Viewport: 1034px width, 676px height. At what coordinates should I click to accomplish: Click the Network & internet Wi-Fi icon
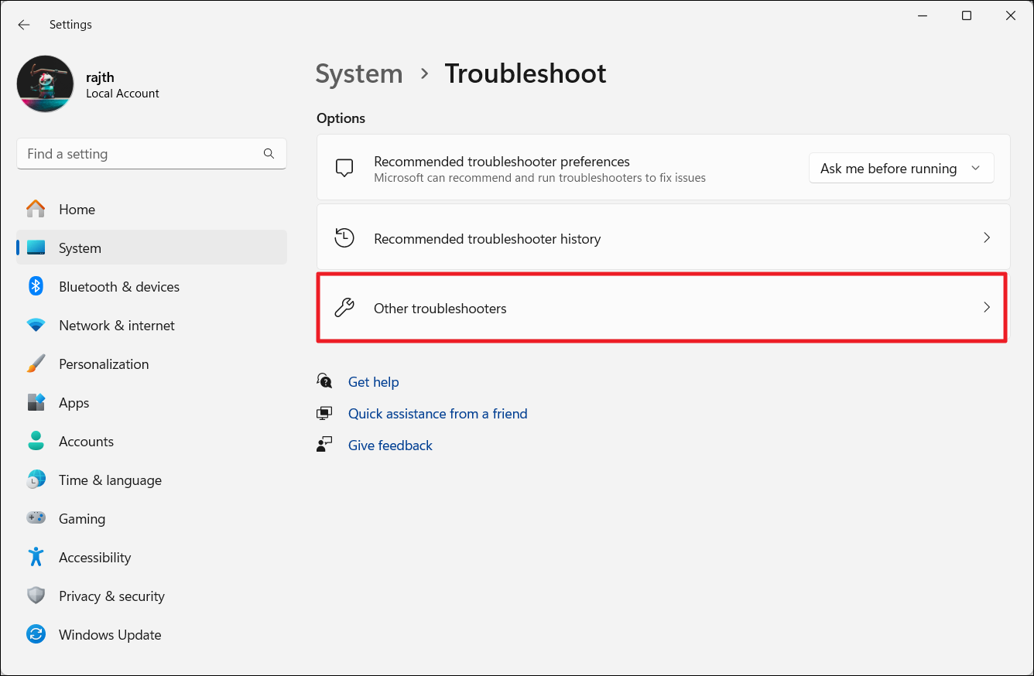pos(36,326)
